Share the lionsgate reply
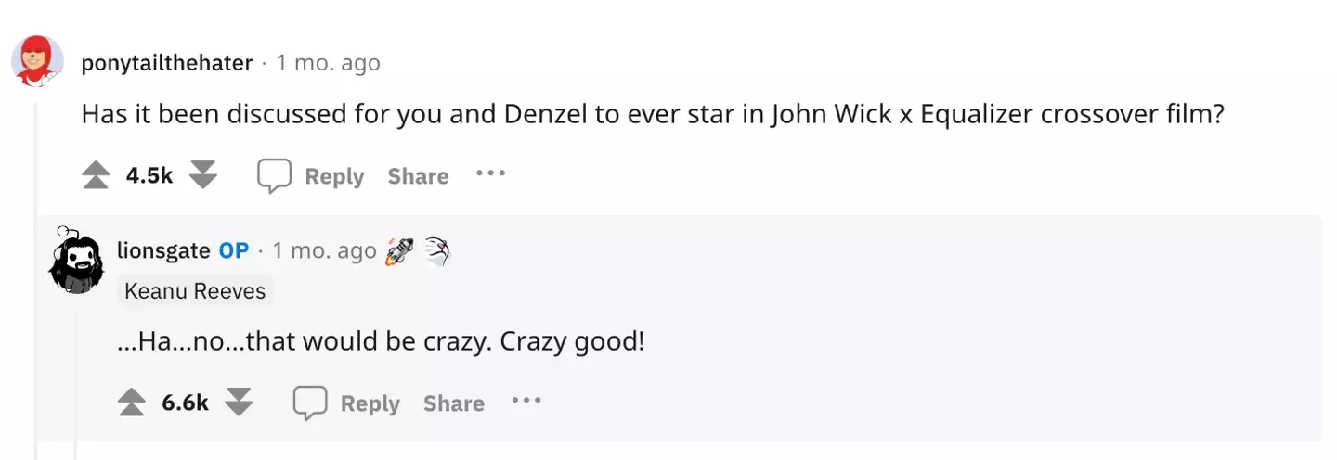Image resolution: width=1337 pixels, height=460 pixels. coord(454,403)
